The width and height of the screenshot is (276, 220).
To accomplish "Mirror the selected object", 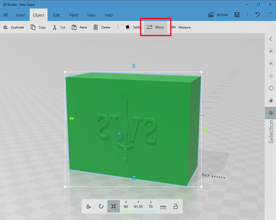I will 156,27.
